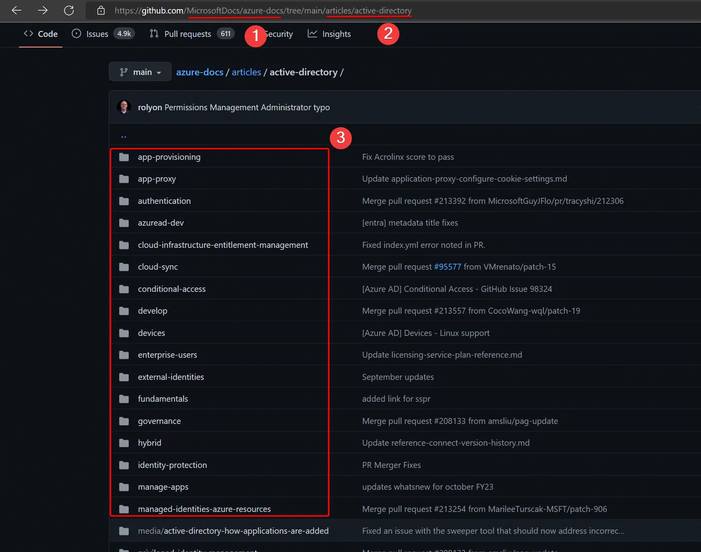Click folder icon for managed-identities-azure-resources
The image size is (701, 552).
124,509
